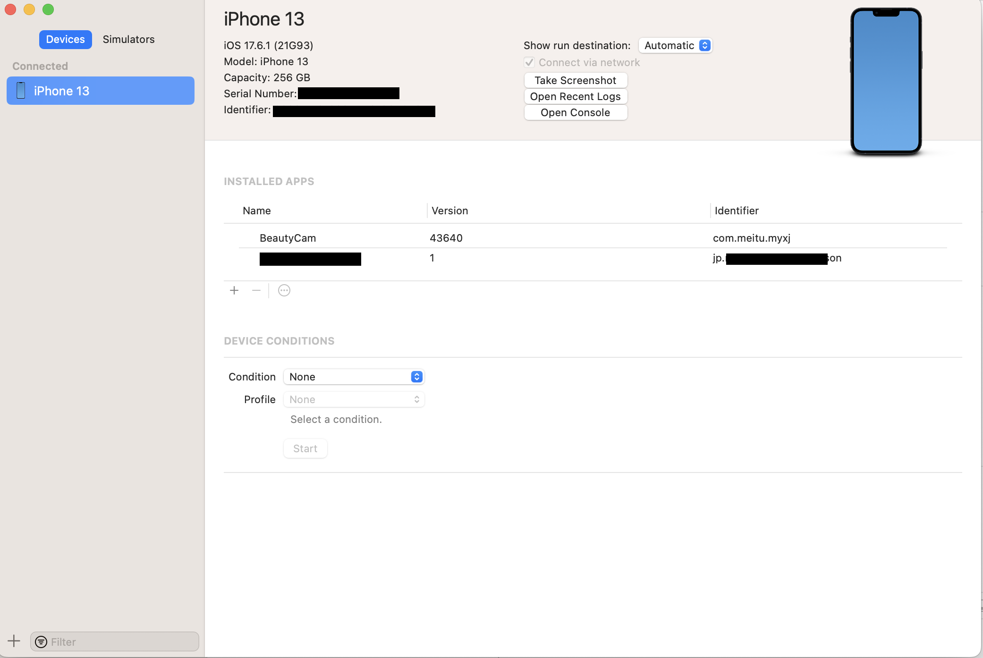
Task: Switch to the Simulators tab
Action: coord(129,39)
